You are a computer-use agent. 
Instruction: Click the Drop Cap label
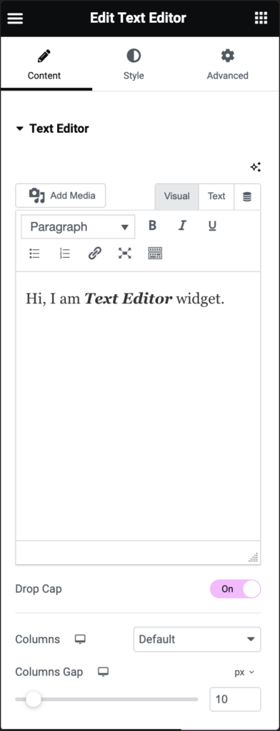39,589
